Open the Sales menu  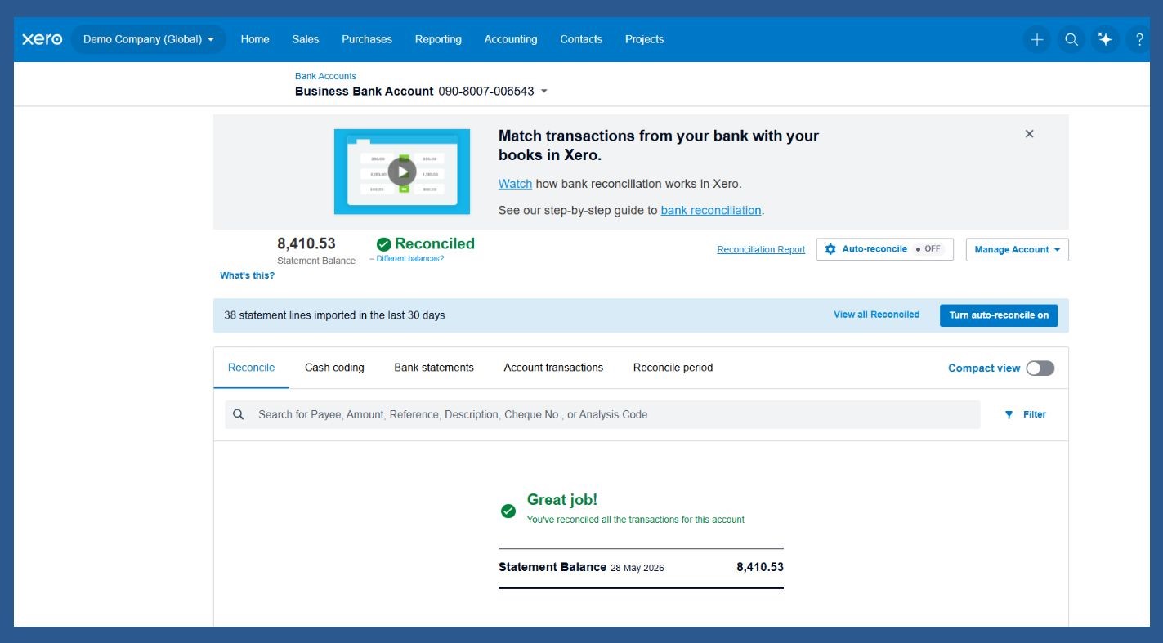click(306, 39)
